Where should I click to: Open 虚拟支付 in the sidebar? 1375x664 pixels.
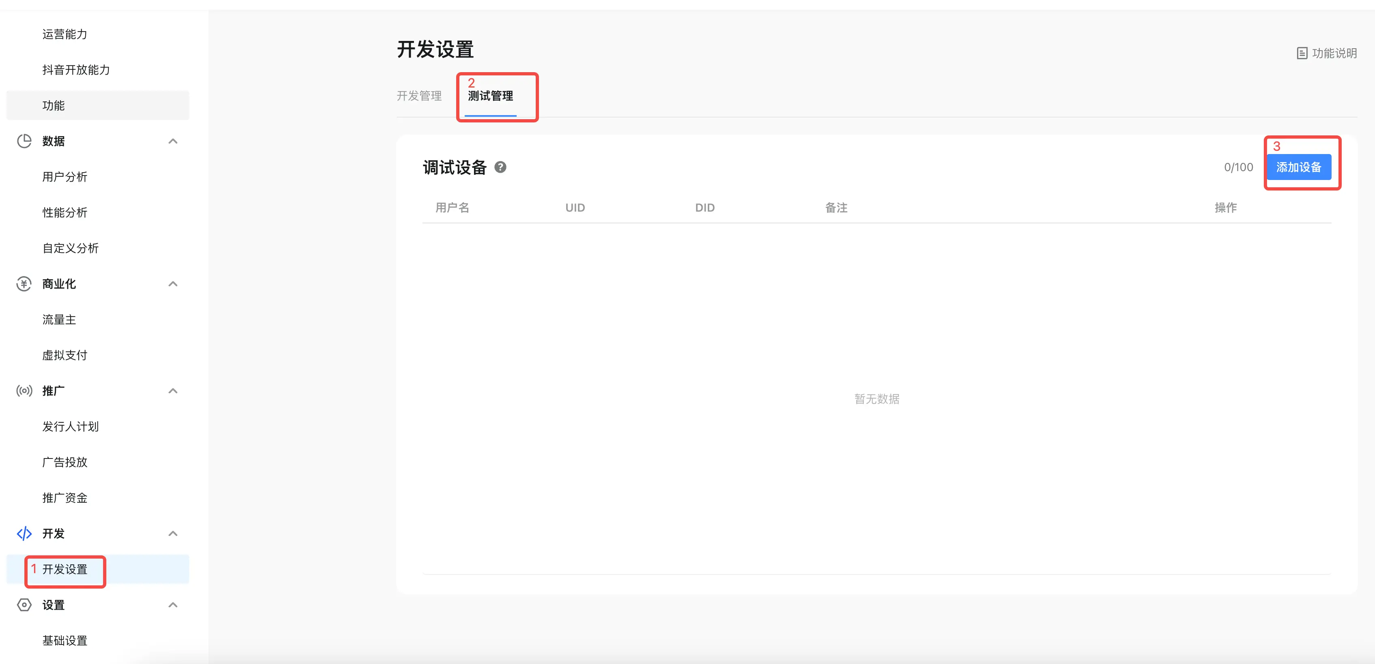tap(65, 355)
